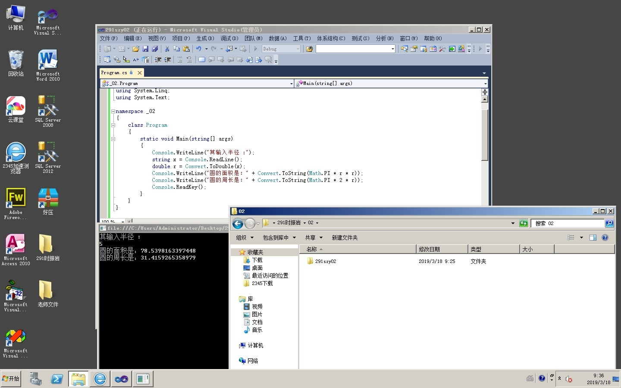The height and width of the screenshot is (388, 621).
Task: Go back in the 02 Explorer window
Action: (238, 223)
